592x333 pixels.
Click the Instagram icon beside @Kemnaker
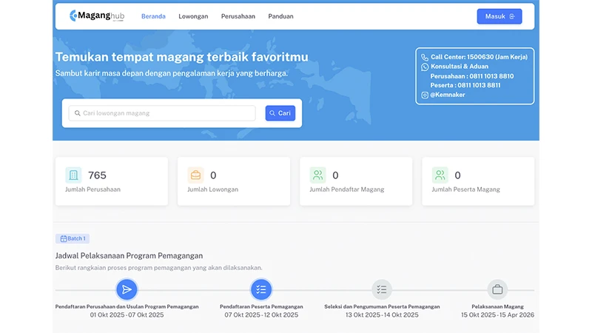425,95
